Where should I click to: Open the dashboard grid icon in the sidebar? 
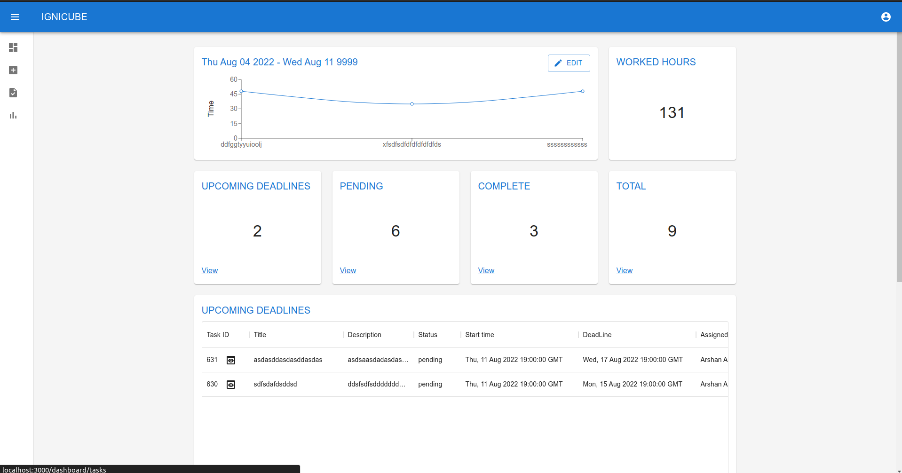[13, 47]
